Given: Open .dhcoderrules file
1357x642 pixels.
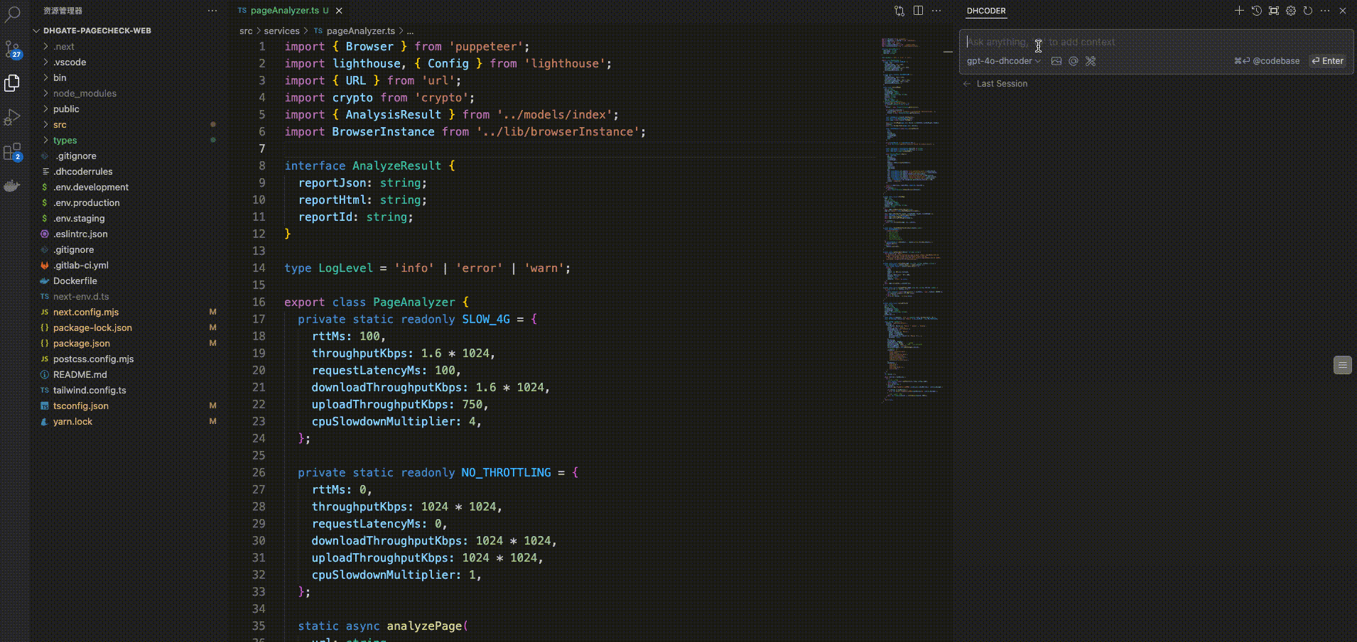Looking at the screenshot, I should click(82, 171).
